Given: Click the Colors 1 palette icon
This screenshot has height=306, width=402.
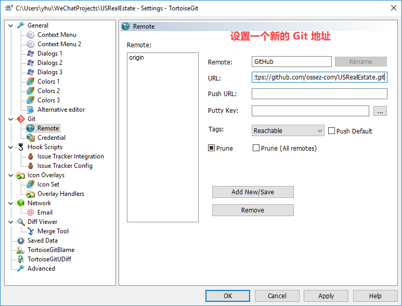Looking at the screenshot, I should click(x=31, y=82).
